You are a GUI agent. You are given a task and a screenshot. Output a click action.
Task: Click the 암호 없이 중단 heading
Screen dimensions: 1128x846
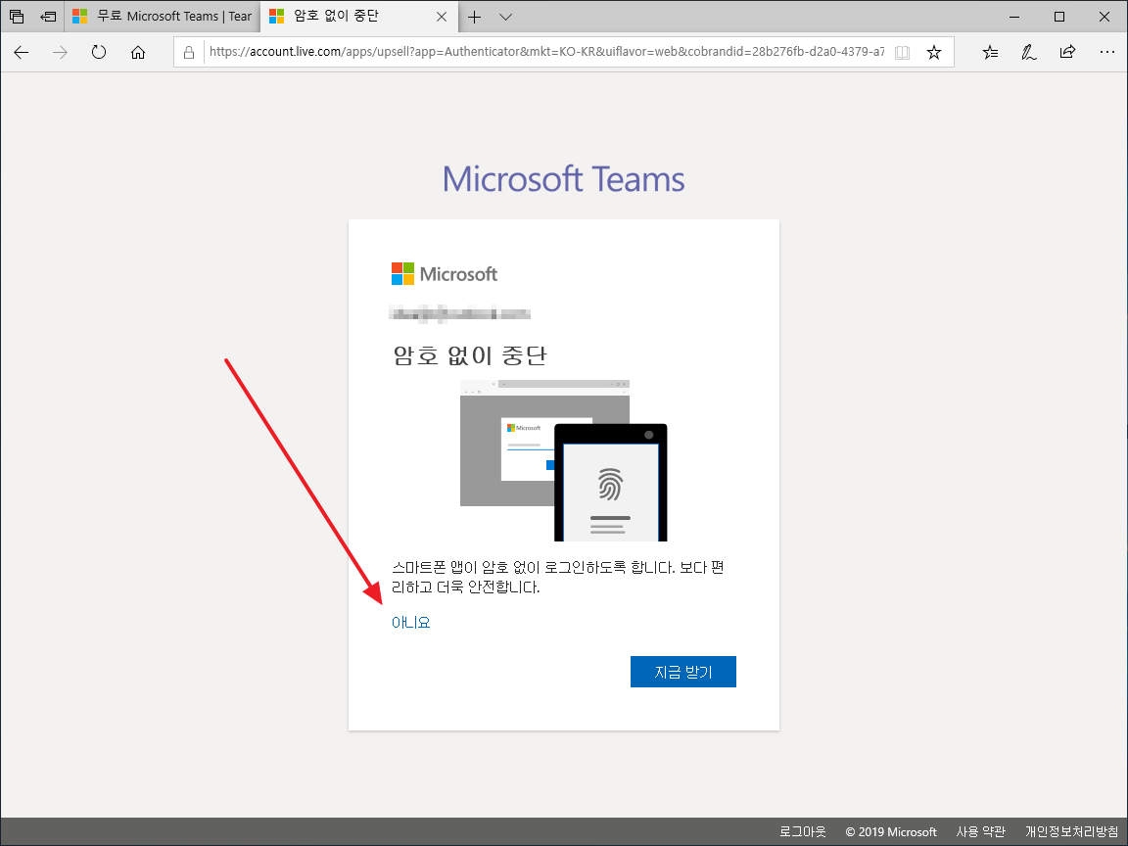tap(470, 354)
